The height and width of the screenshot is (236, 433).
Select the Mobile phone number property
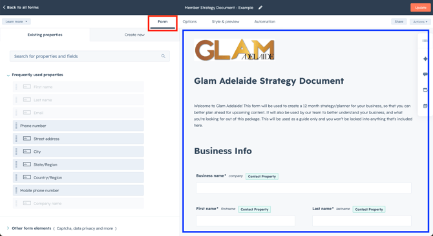coord(78,190)
